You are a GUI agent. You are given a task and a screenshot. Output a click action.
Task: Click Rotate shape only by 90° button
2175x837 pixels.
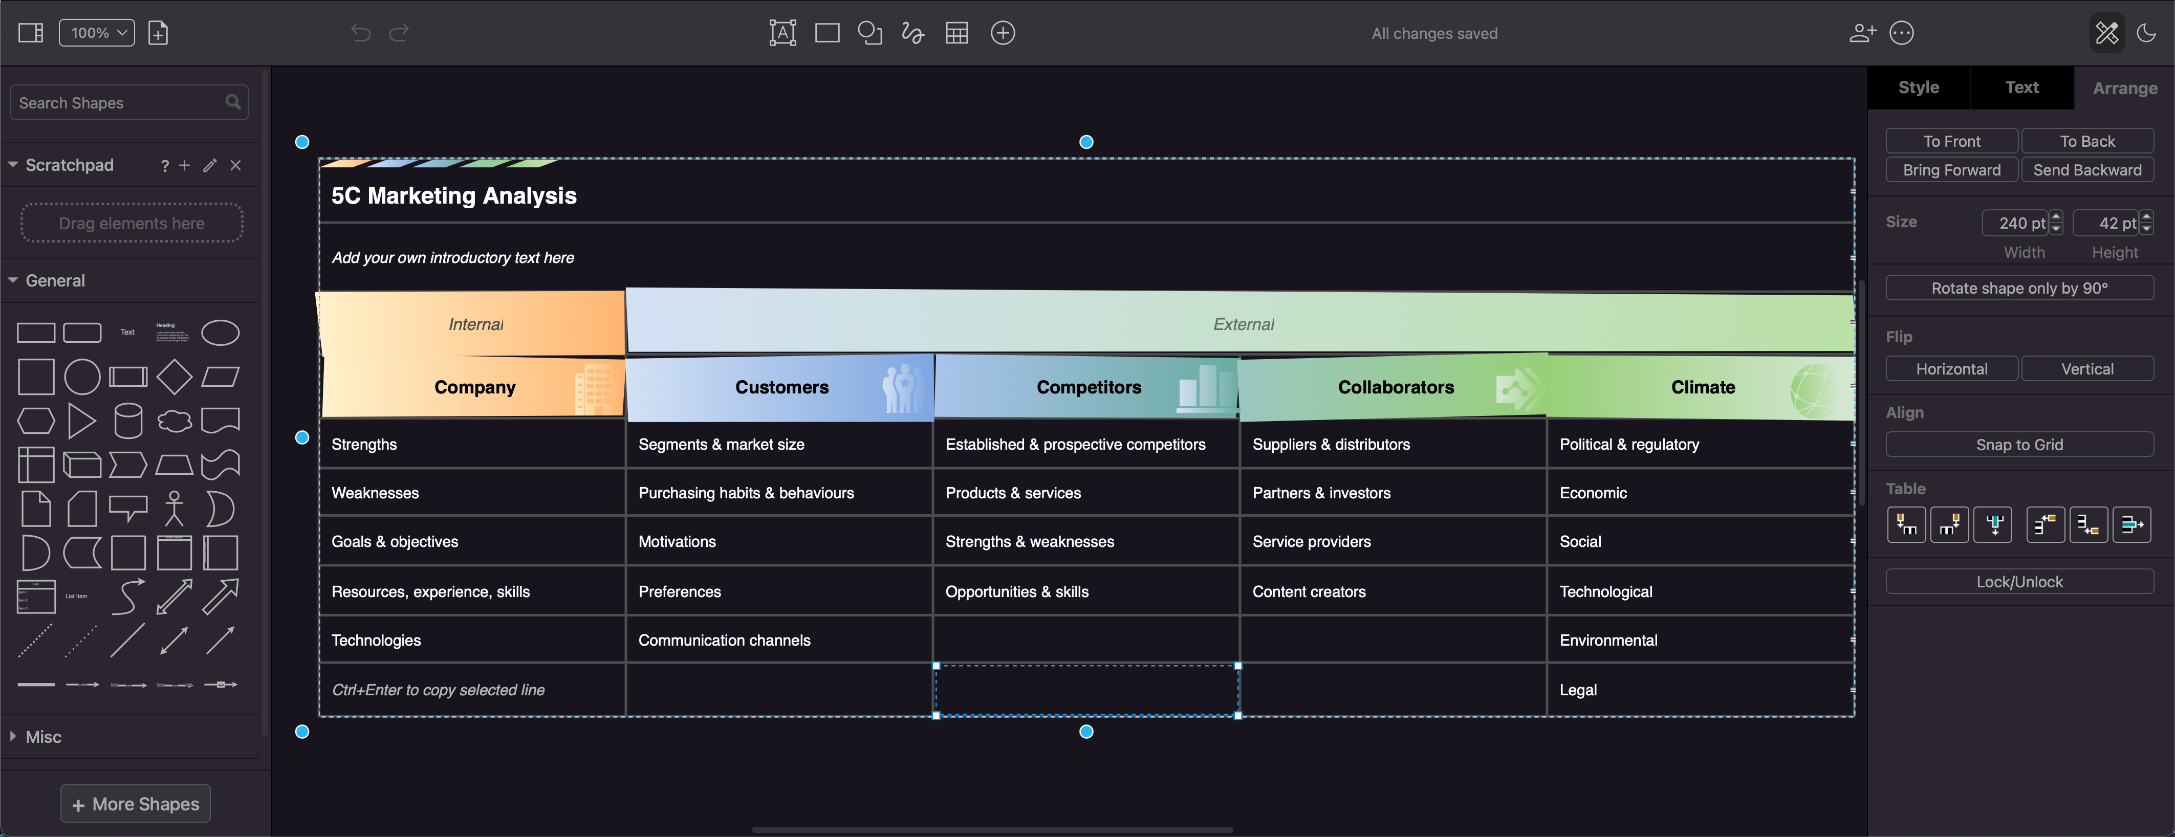[2019, 288]
